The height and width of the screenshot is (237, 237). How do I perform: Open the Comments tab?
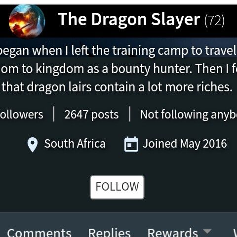point(39,233)
